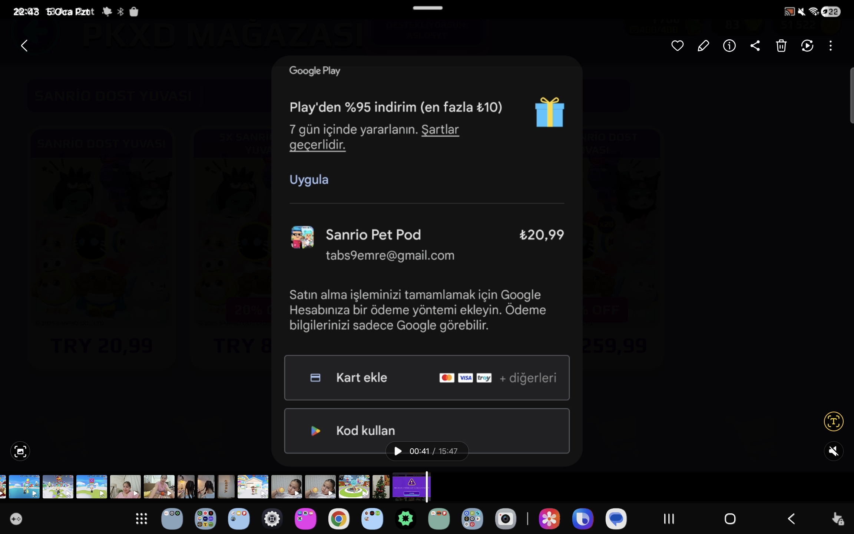Tap the cast icon in the status bar
The height and width of the screenshot is (534, 854).
789,12
